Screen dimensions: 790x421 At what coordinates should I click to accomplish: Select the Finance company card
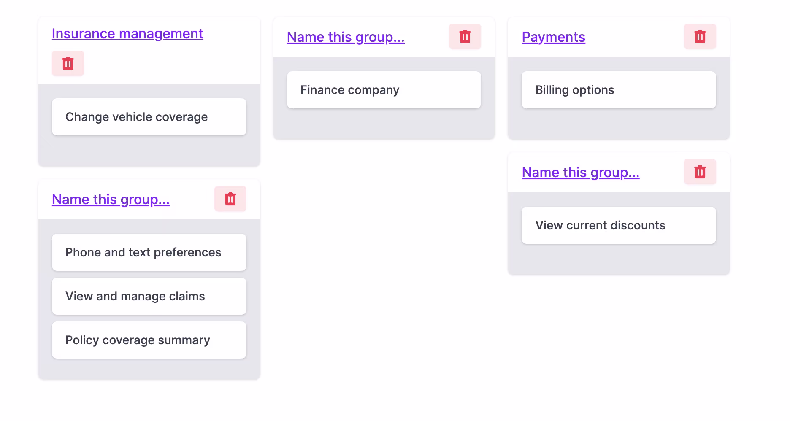tap(384, 90)
